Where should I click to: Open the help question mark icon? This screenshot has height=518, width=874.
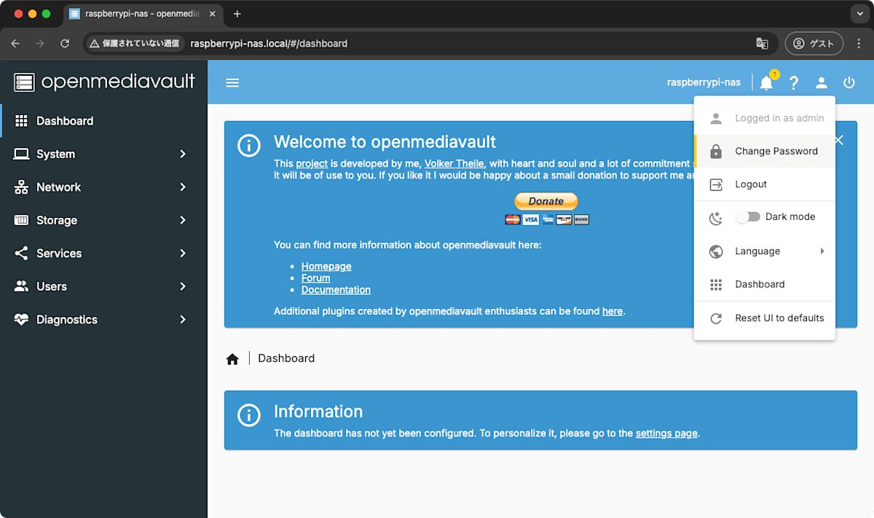click(794, 83)
